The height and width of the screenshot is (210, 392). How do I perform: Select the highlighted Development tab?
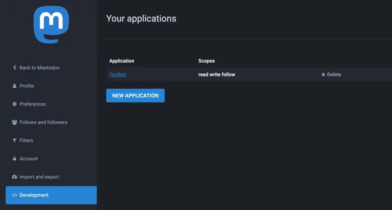point(51,195)
